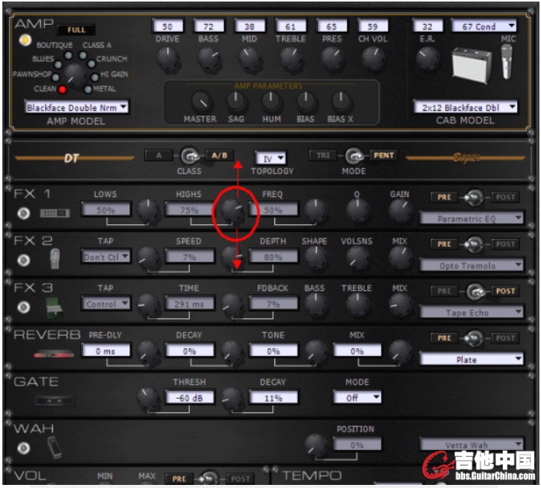Click the FX 2 SHAPE knob
This screenshot has height=488, width=541.
(x=315, y=258)
